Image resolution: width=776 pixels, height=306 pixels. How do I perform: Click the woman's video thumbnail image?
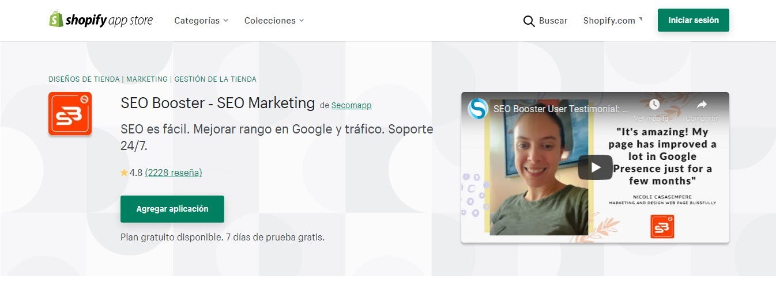539,167
